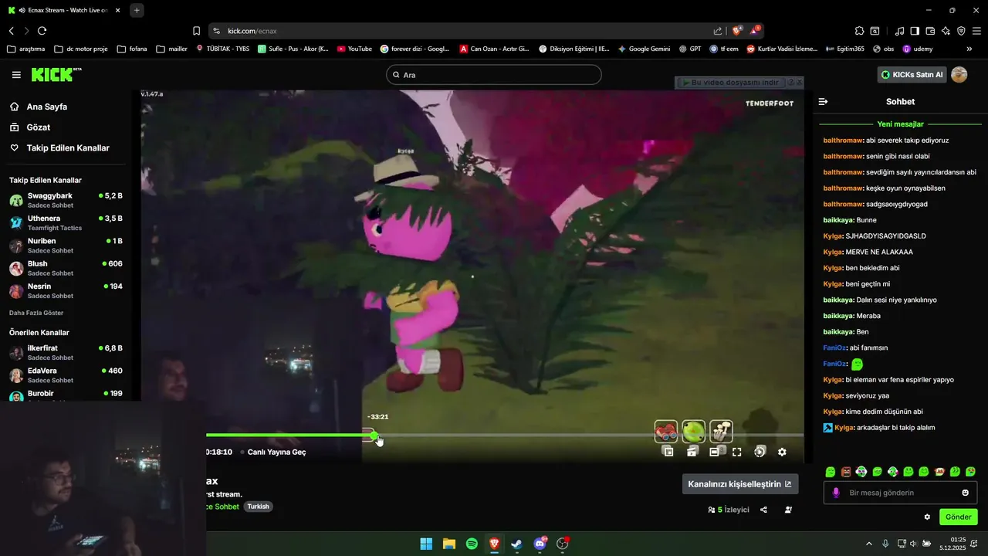Image resolution: width=988 pixels, height=556 pixels.
Task: Open Swaggybark channel
Action: (x=66, y=200)
